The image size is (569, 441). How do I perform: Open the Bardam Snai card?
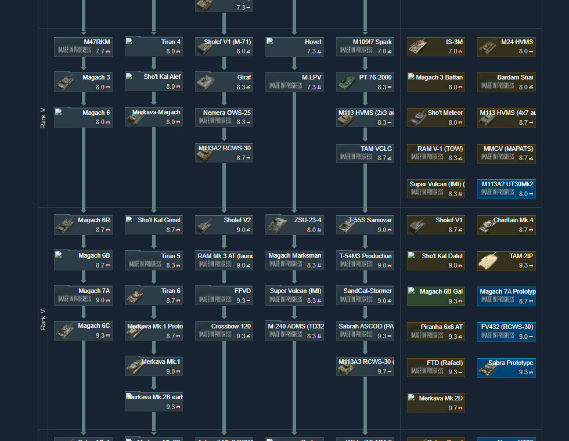(506, 82)
